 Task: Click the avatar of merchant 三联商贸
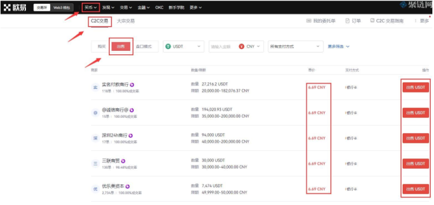click(x=95, y=164)
